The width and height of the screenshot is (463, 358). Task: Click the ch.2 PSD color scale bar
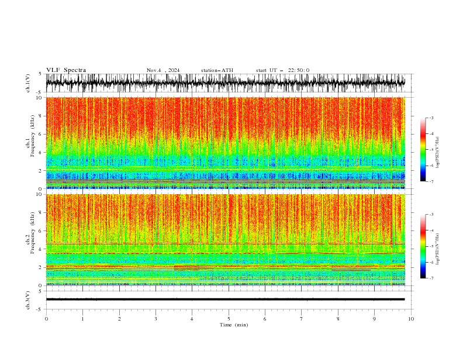click(x=423, y=246)
